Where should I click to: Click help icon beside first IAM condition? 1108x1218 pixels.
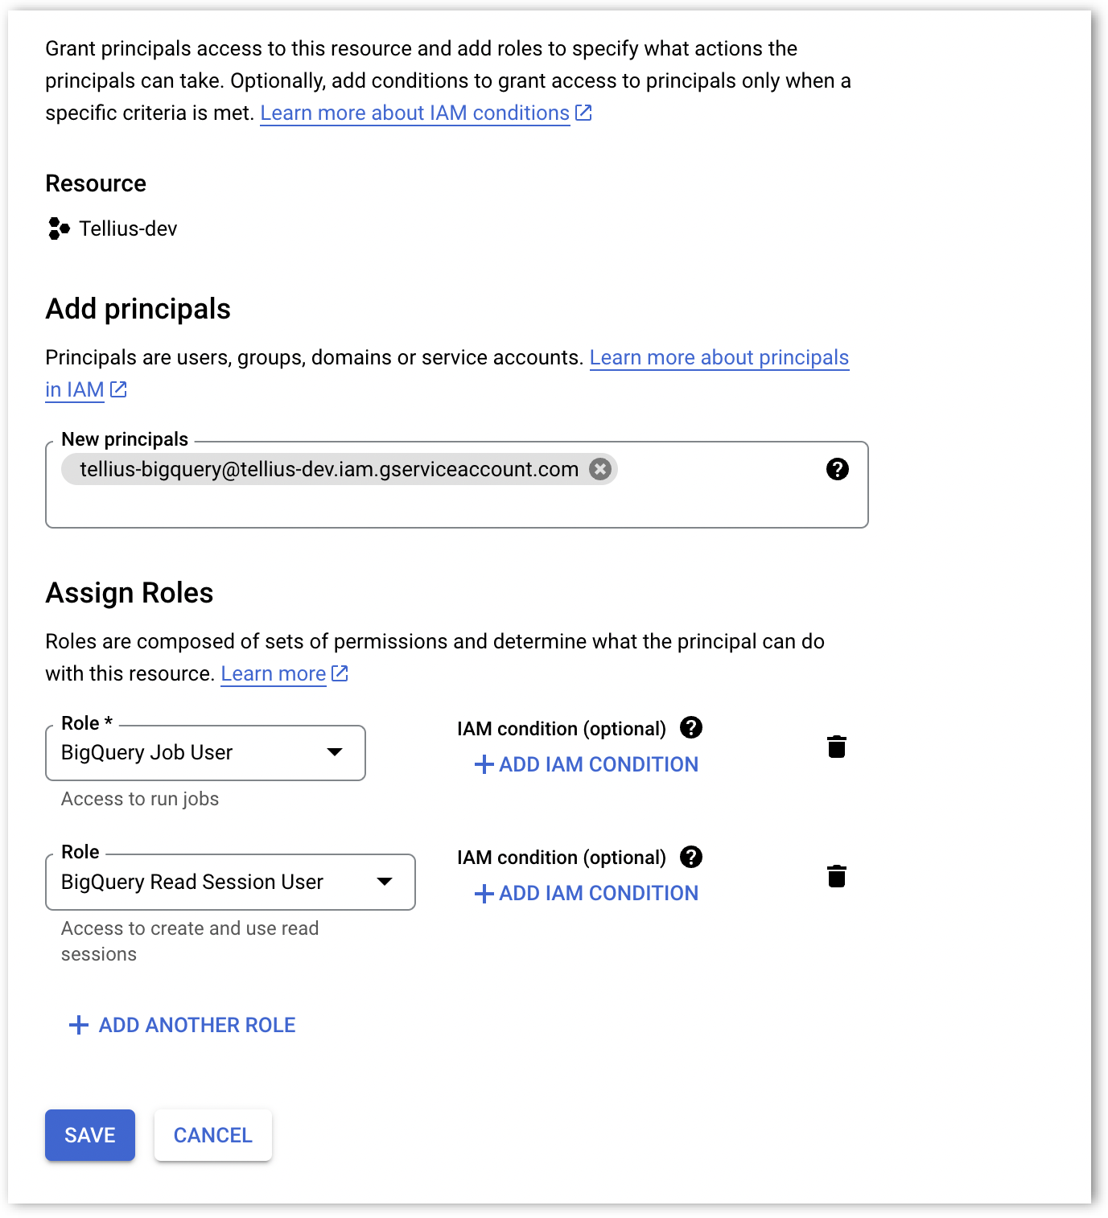click(691, 728)
